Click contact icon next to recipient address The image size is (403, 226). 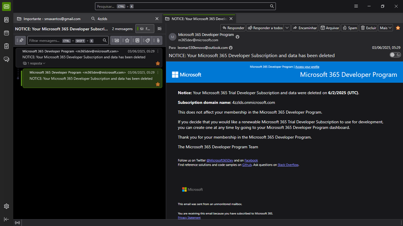pos(231,48)
